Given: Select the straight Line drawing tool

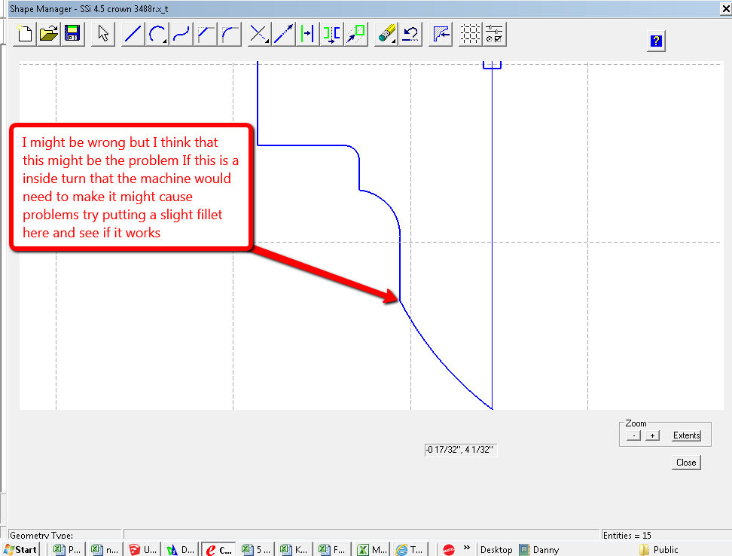Looking at the screenshot, I should [133, 34].
